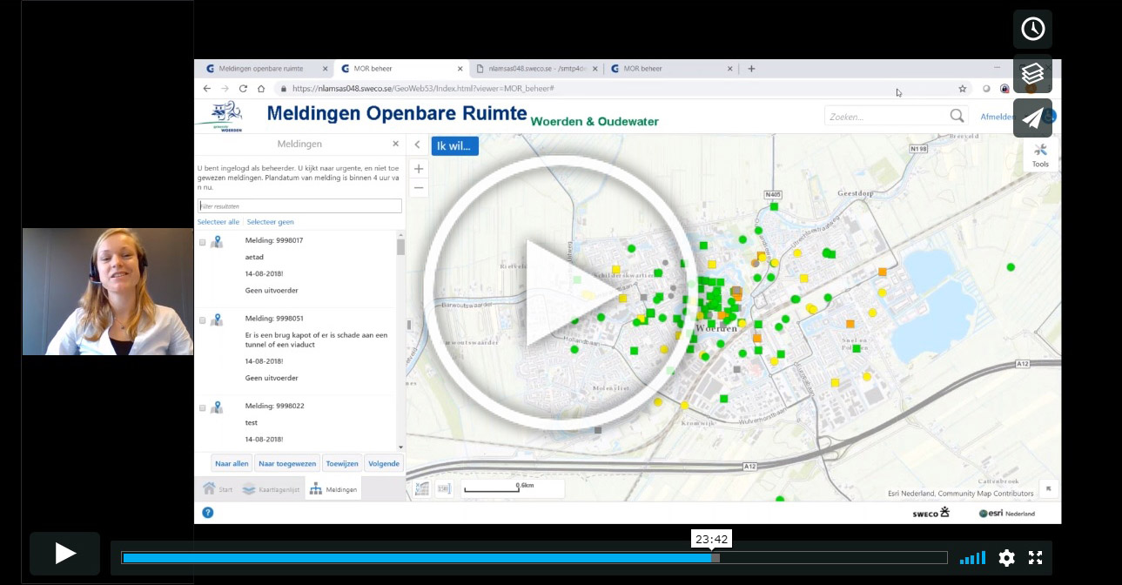
Task: Click the map pin icon of Melding 9998022
Action: (x=217, y=407)
